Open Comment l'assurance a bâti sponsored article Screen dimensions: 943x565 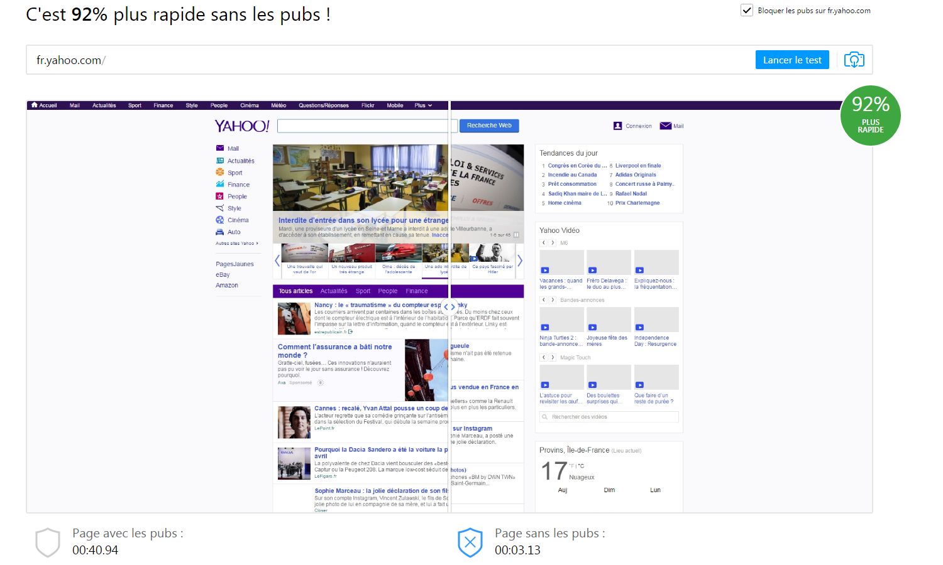334,350
